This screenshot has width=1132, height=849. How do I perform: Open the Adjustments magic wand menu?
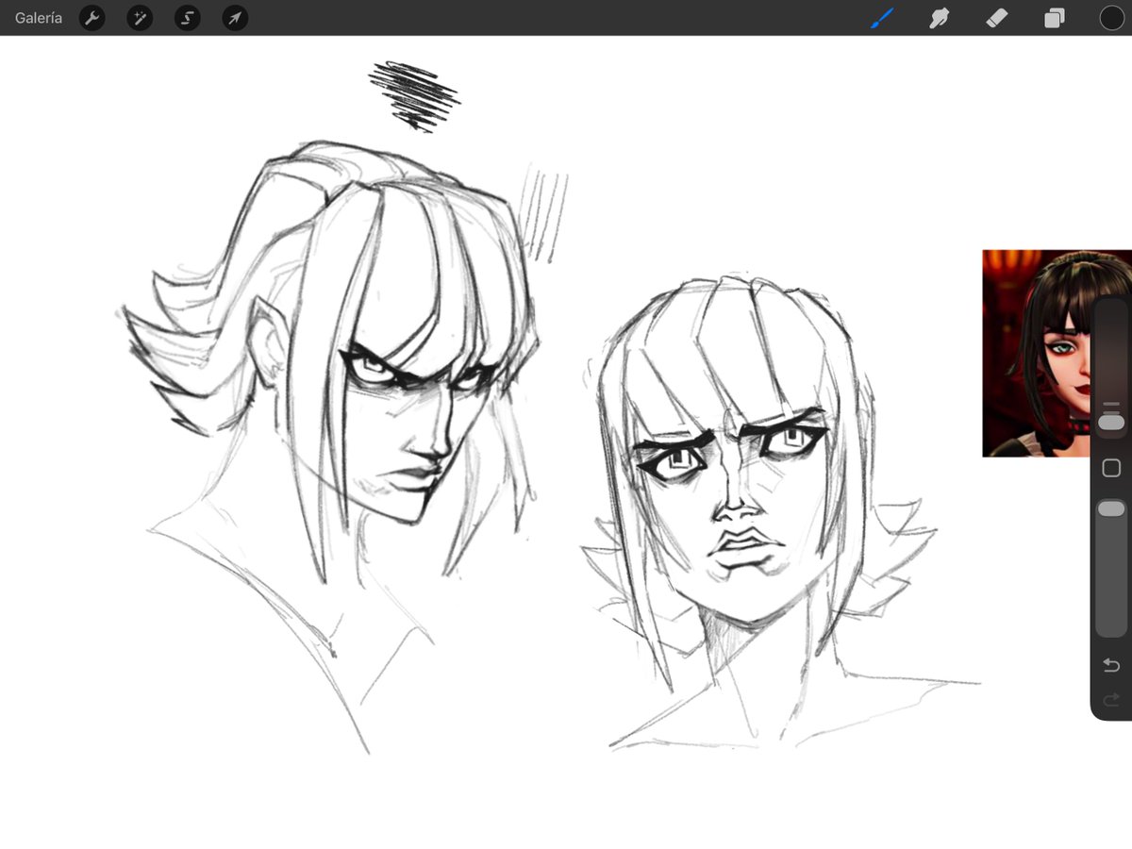pos(140,18)
